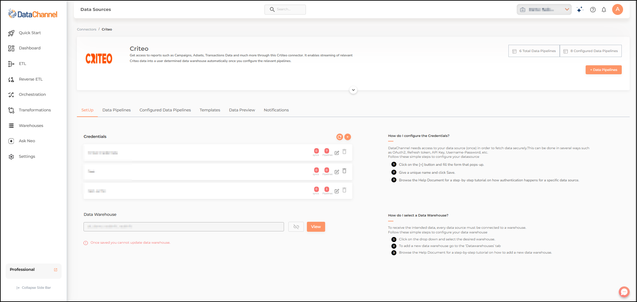Screen dimensions: 637x302
Task: Open the Professional plan external link icon
Action: pyautogui.click(x=56, y=270)
